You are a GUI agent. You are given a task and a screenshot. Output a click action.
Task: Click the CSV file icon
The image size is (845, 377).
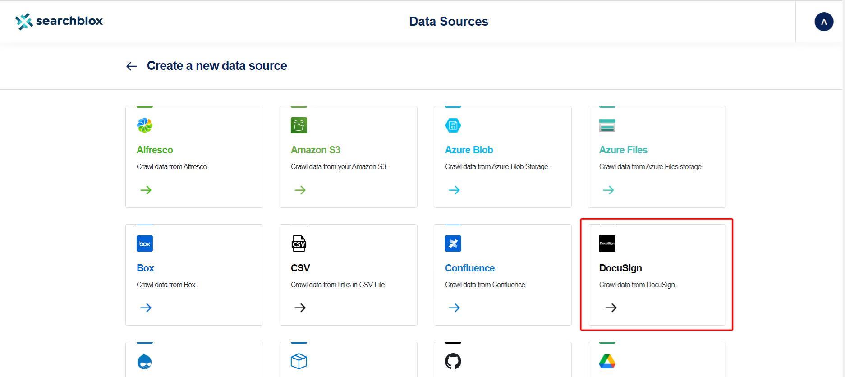tap(299, 244)
